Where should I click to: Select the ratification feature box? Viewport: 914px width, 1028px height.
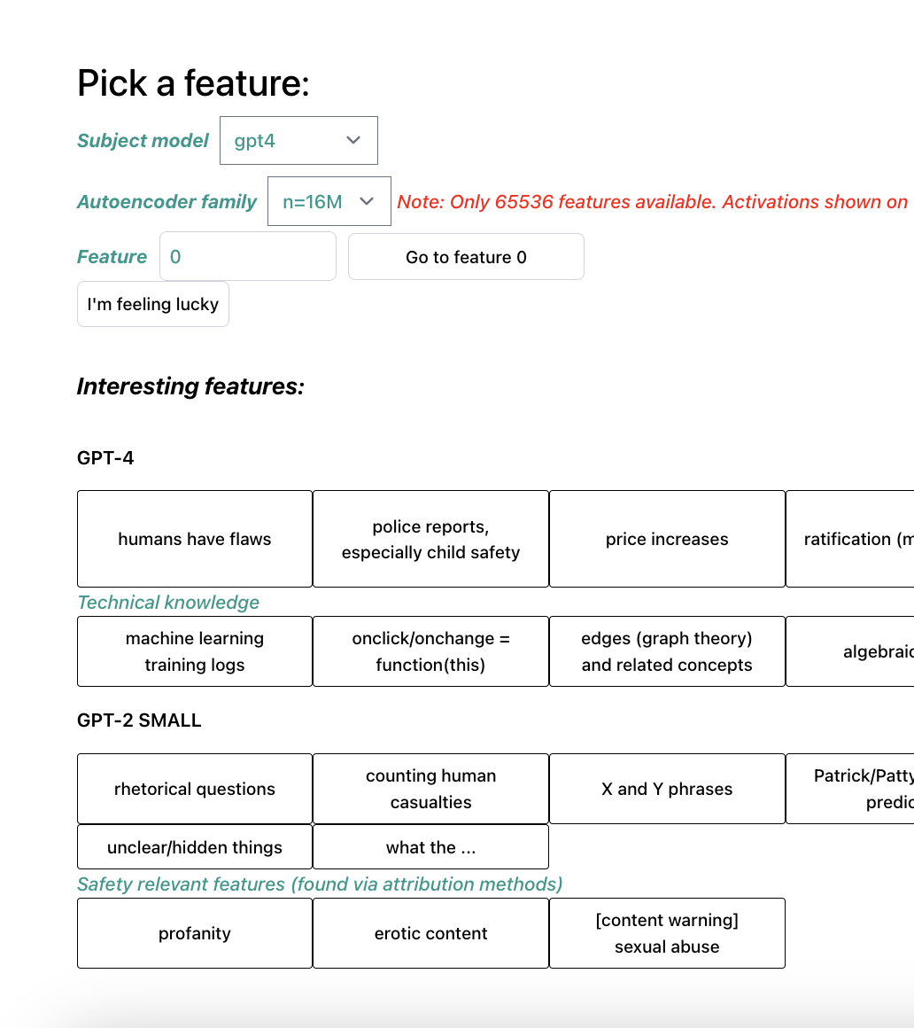[850, 539]
